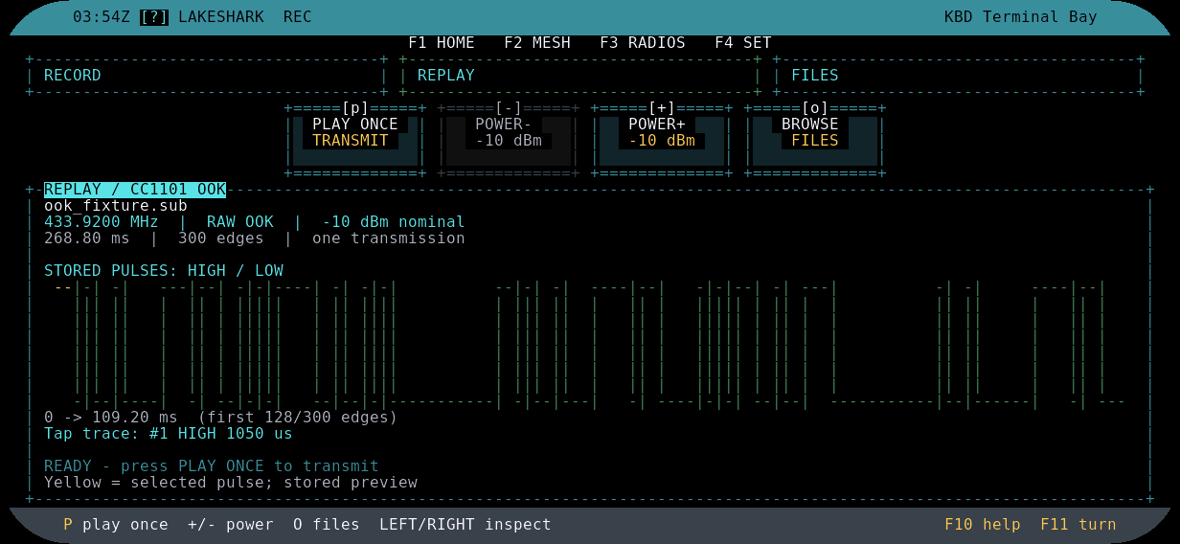1180x544 pixels.
Task: Select the FILES tab
Action: [959, 76]
